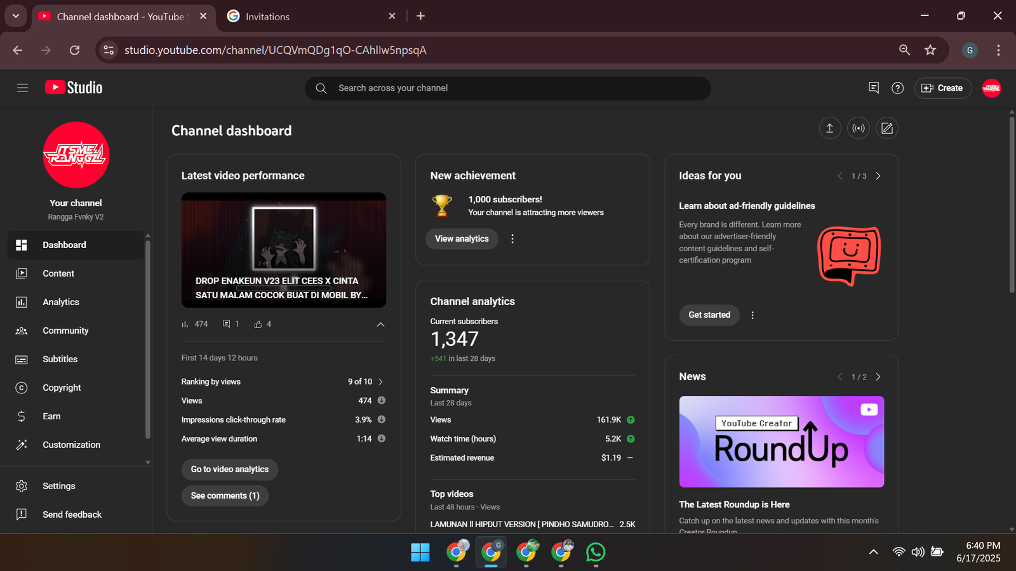Viewport: 1016px width, 571px height.
Task: Click the Customization wand icon
Action: pos(22,445)
